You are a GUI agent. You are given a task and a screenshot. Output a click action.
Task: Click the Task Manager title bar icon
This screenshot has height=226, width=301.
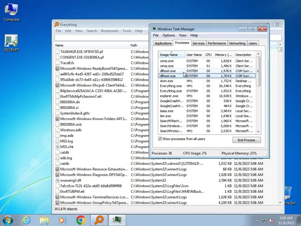coord(154,29)
